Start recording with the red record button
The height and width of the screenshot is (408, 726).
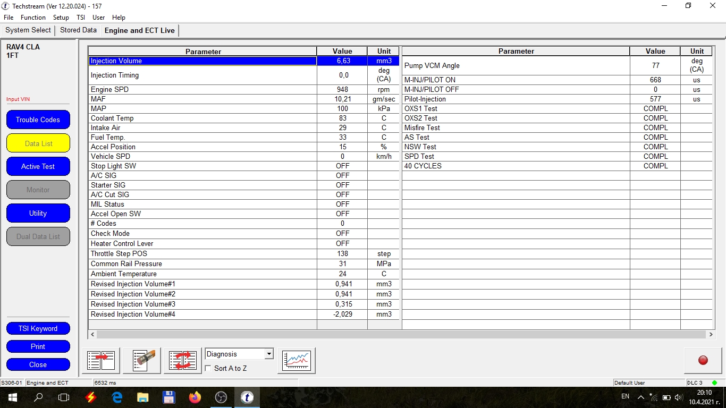(703, 361)
